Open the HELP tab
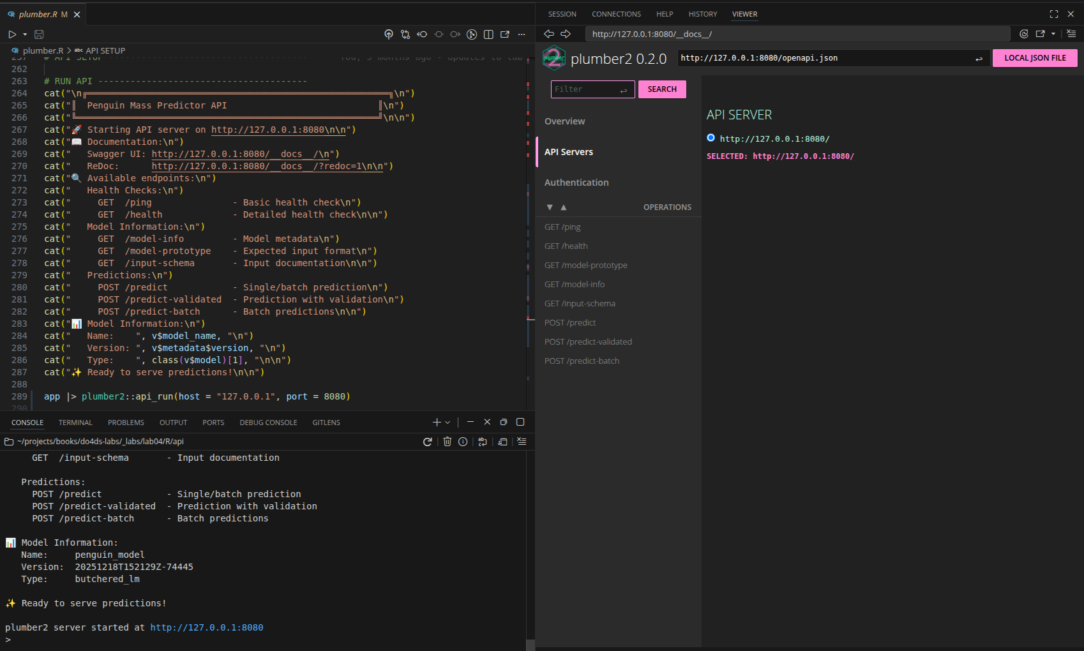Viewport: 1084px width, 651px height. click(665, 14)
